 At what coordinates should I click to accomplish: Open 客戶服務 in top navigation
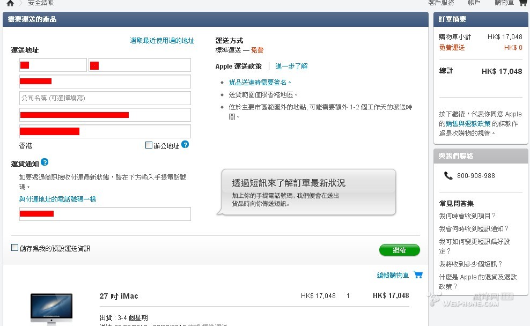coord(441,3)
